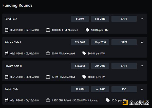152x108 pixels.
Task: Select the ICO type badge
Action: (x=124, y=89)
